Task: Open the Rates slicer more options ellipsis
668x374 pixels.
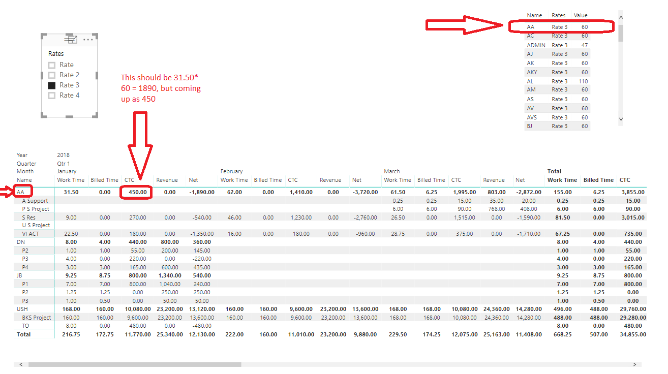Action: 88,40
